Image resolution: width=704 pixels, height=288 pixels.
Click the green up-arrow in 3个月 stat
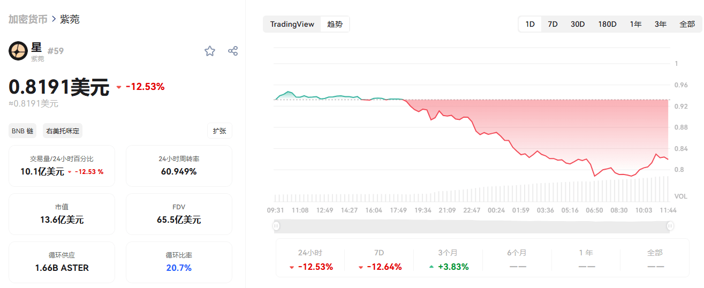click(x=432, y=267)
